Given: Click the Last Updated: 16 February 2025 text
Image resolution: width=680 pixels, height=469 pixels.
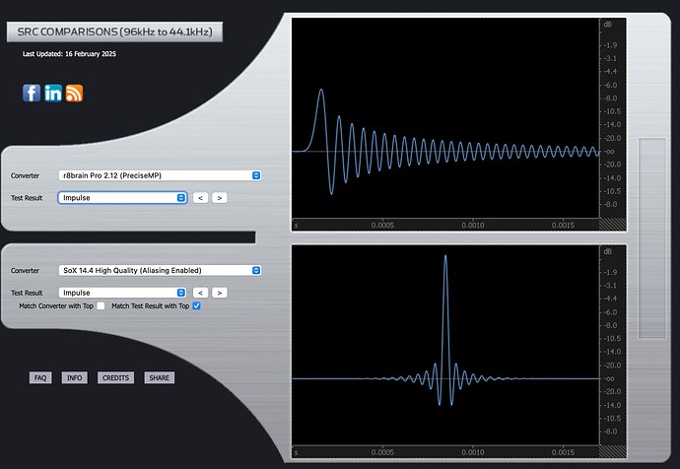Looking at the screenshot, I should click(x=69, y=54).
